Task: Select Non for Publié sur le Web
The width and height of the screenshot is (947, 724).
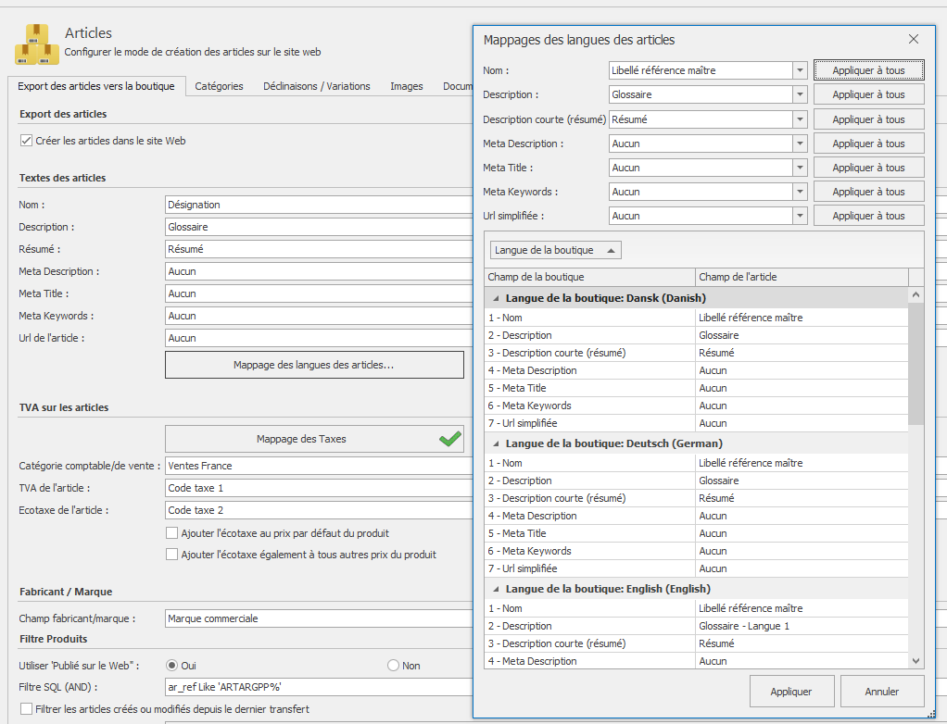Action: pos(393,666)
